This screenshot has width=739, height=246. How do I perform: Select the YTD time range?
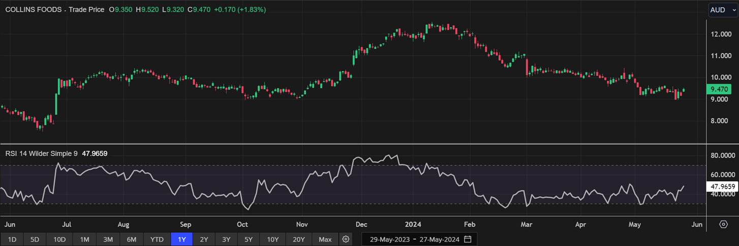[x=157, y=239]
